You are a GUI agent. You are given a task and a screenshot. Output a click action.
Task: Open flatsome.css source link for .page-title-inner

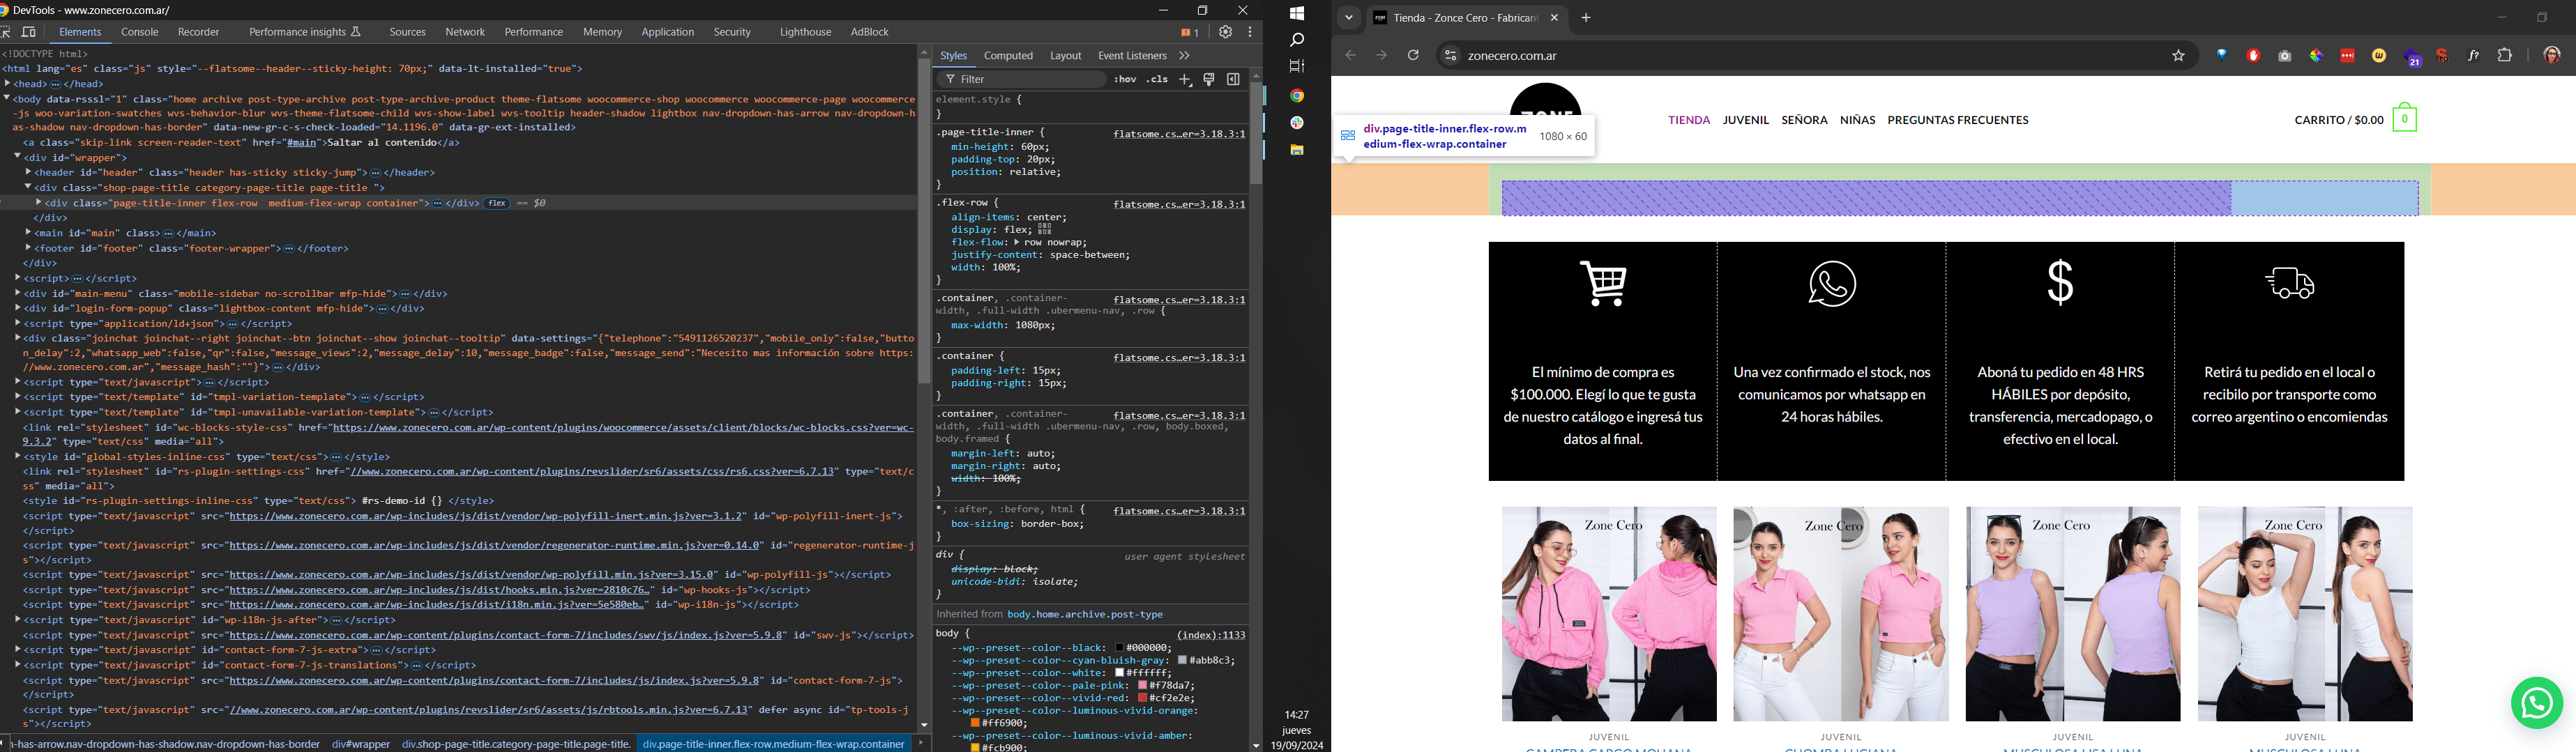[1179, 134]
